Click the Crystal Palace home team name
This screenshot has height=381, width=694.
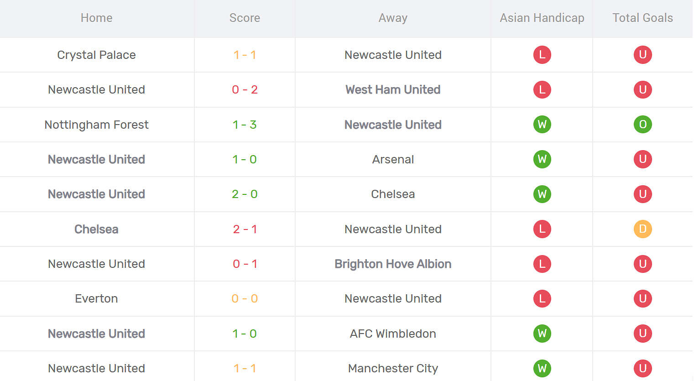(96, 55)
